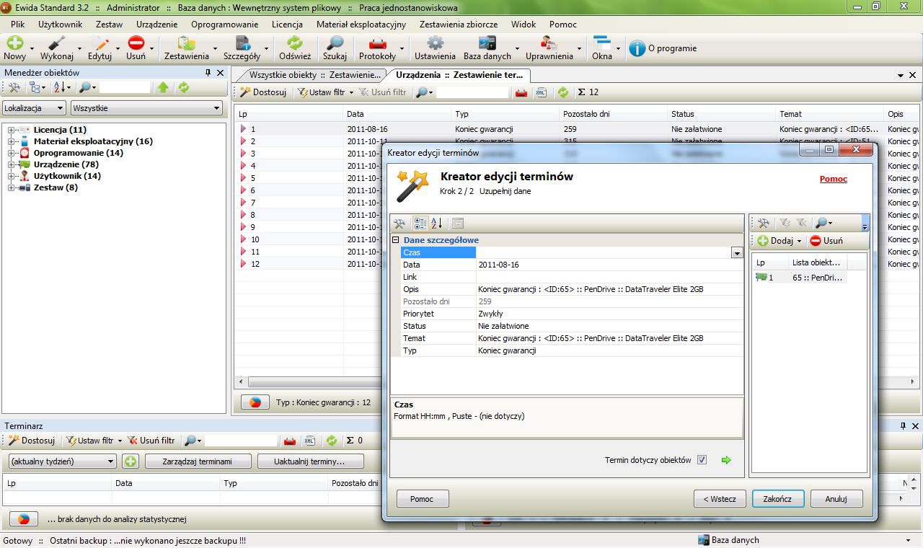Click the green plus icon in Terminarz
The image size is (923, 548).
pos(131,461)
